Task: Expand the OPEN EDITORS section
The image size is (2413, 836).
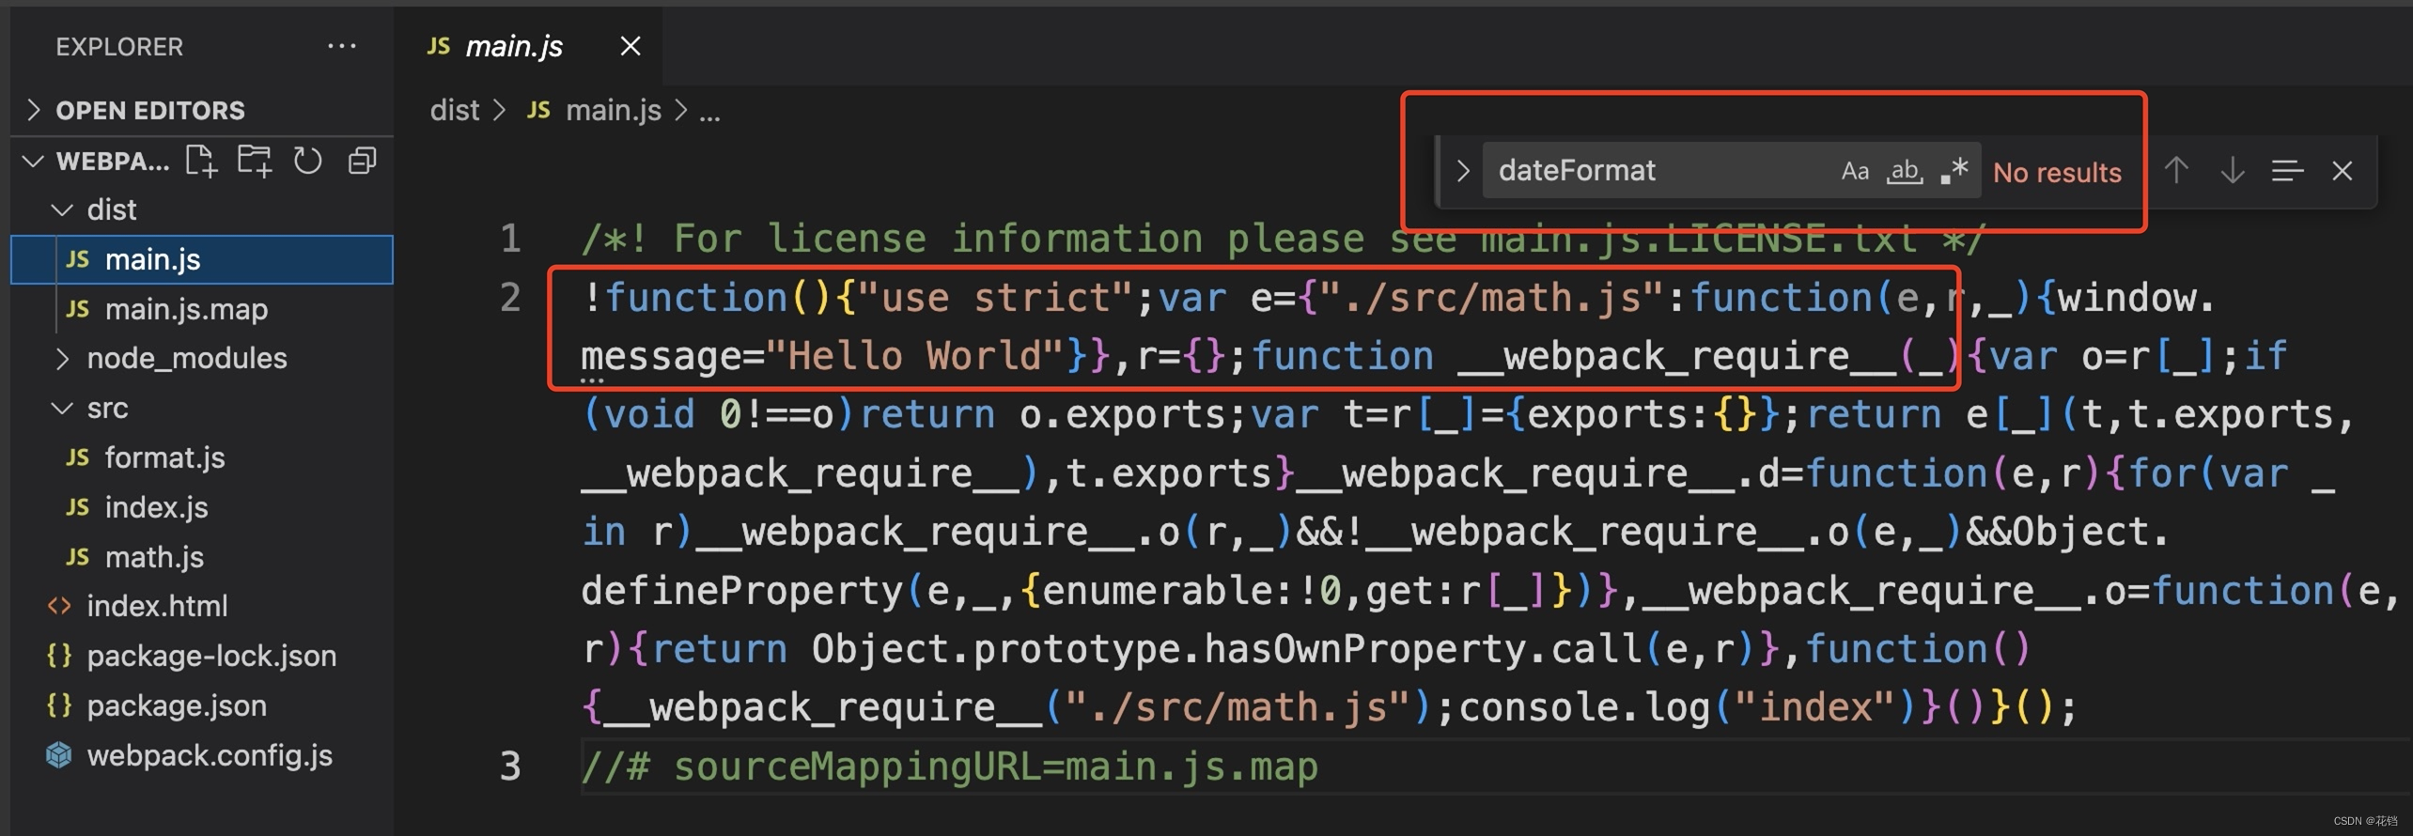Action: coord(201,110)
